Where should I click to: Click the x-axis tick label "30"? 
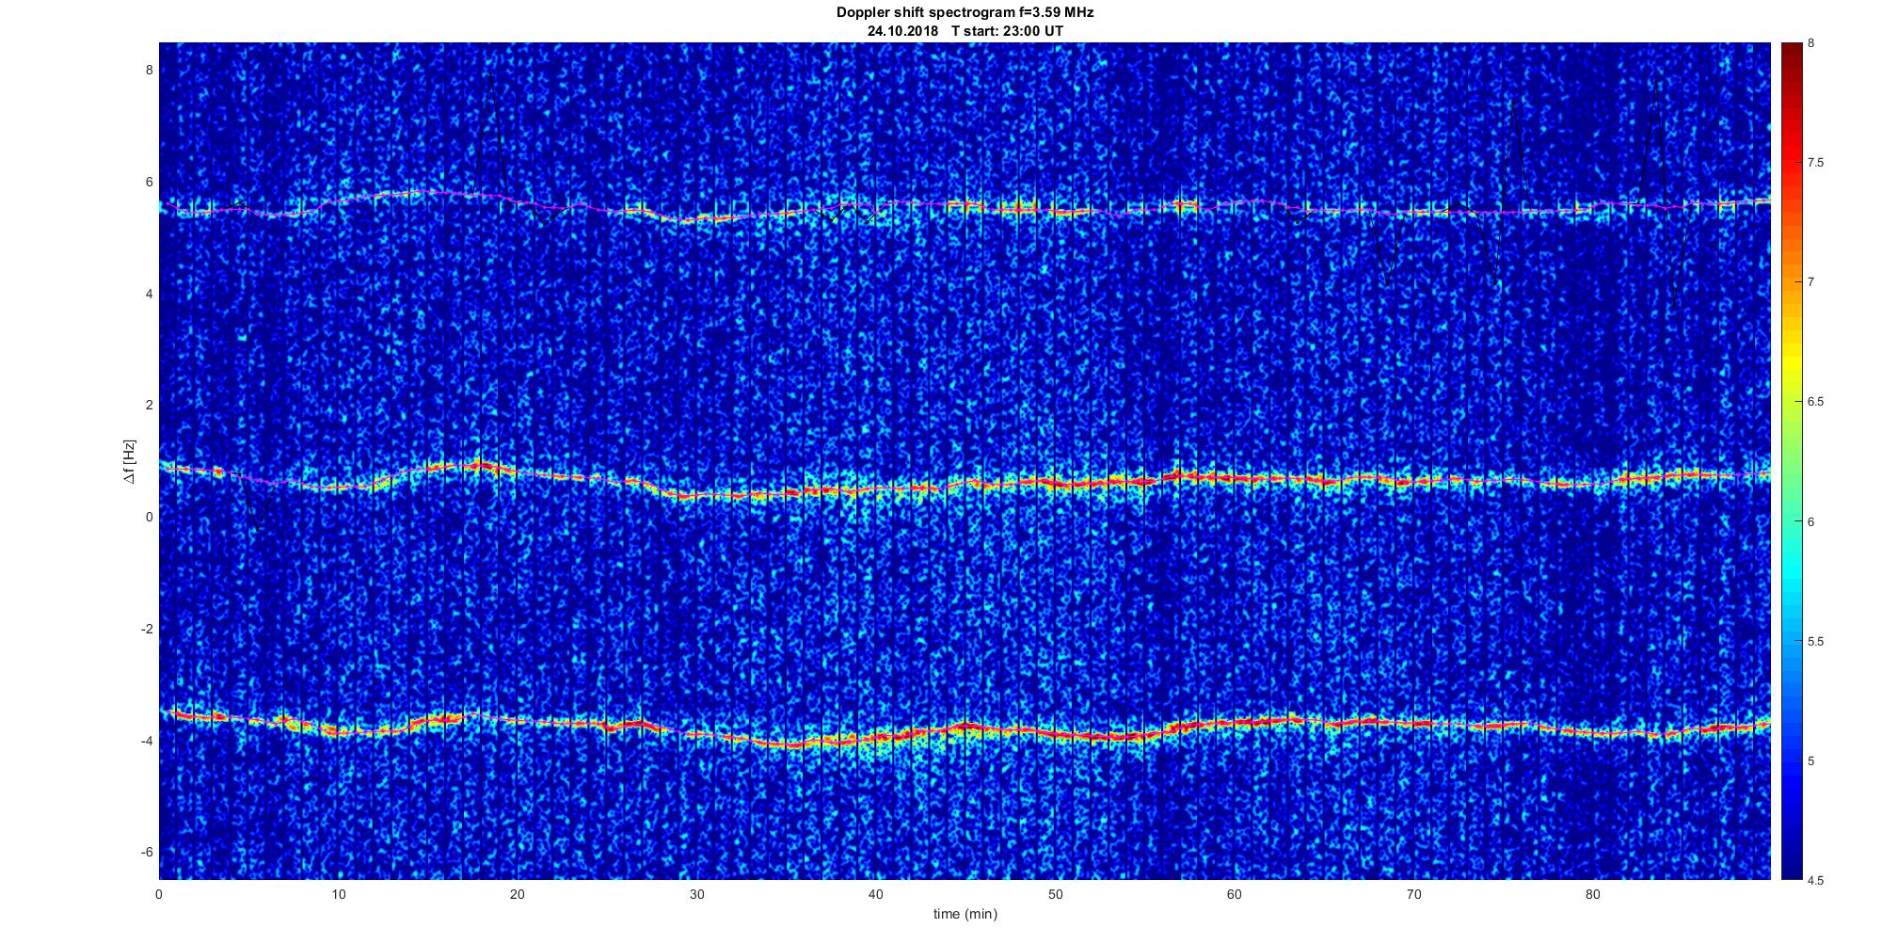[x=697, y=893]
